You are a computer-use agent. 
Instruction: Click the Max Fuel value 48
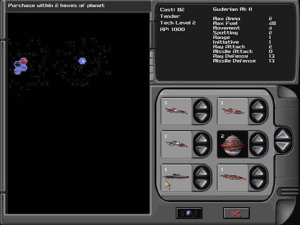tap(272, 23)
